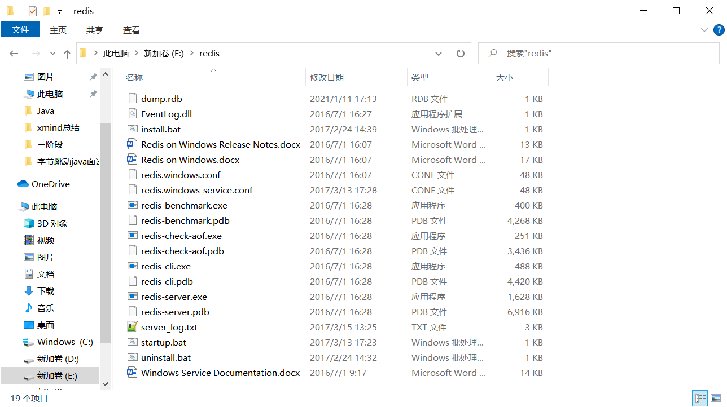Open the Explorer help question mark
727x407 pixels.
(719, 30)
